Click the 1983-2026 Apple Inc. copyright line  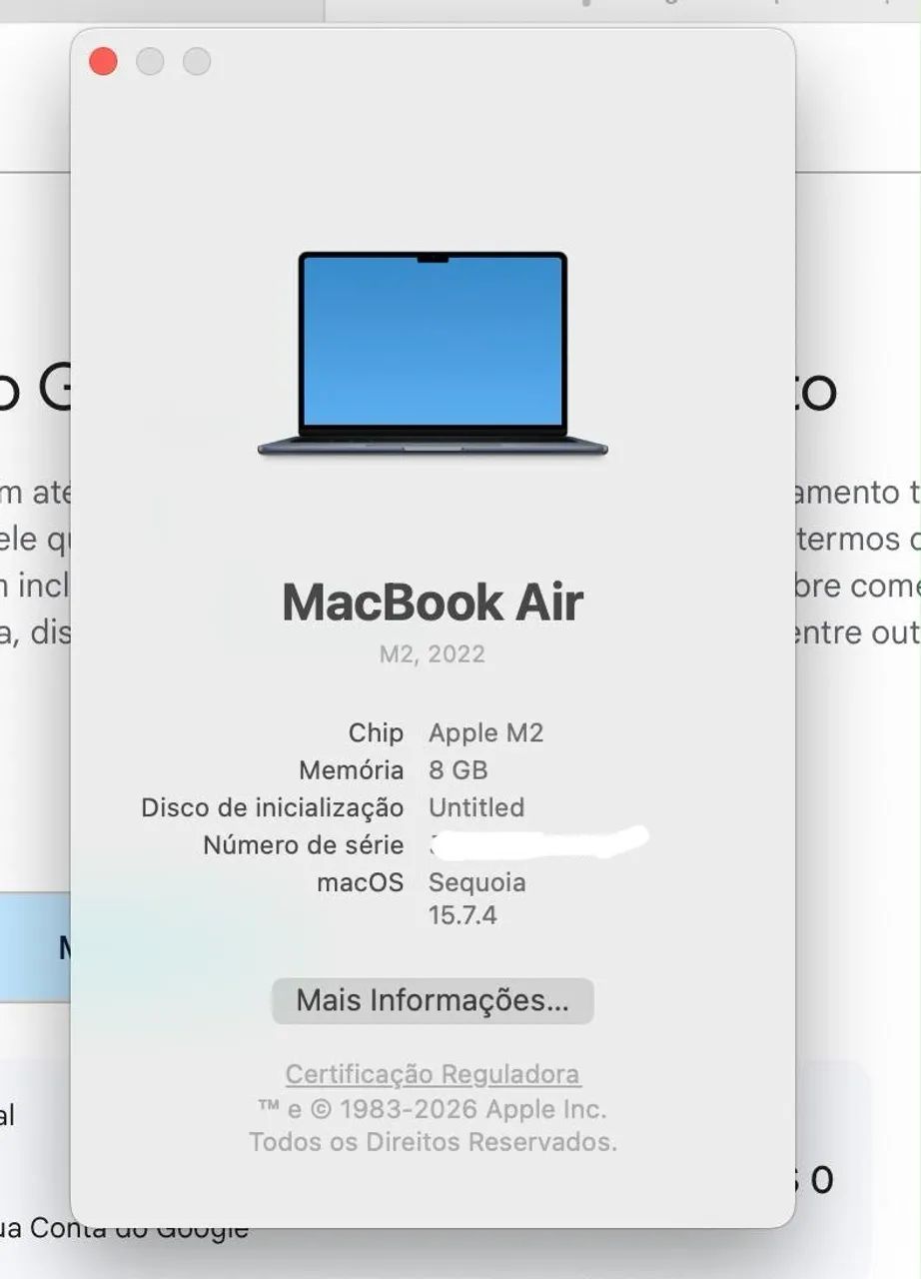[433, 1109]
